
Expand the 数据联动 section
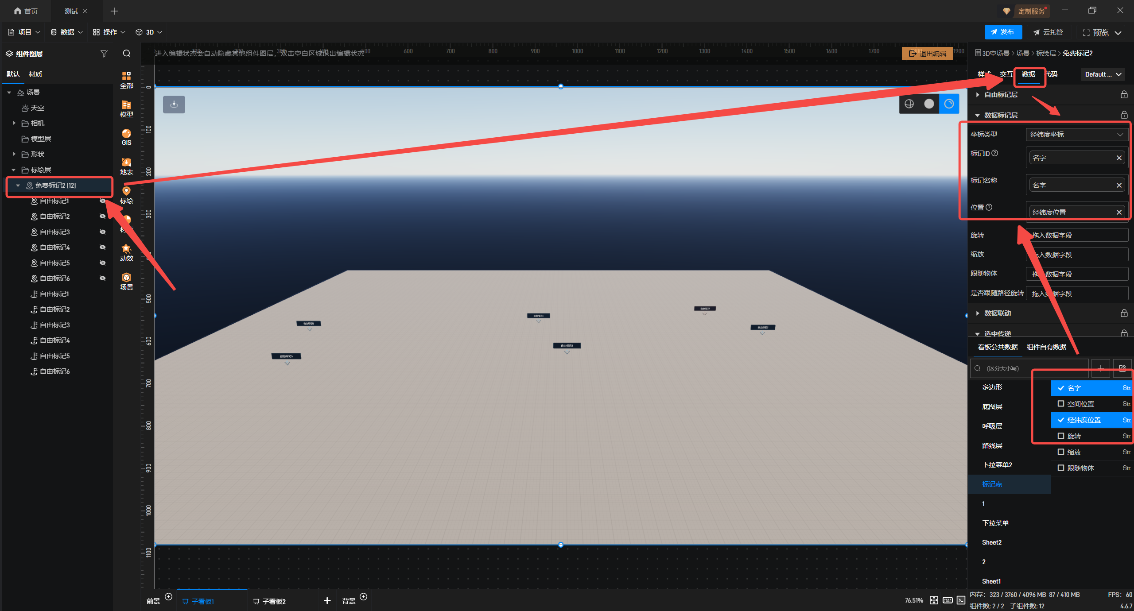pos(998,313)
